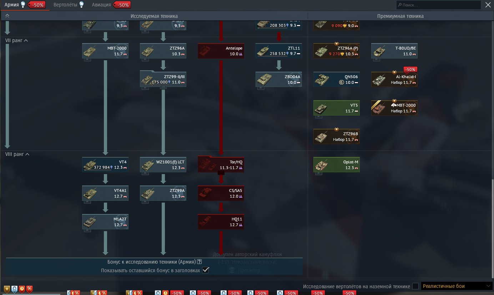
Task: Click the red clock icon, bottom-left corner
Action: tap(22, 289)
